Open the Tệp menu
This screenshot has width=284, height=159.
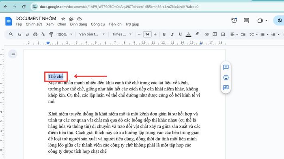[19, 24]
